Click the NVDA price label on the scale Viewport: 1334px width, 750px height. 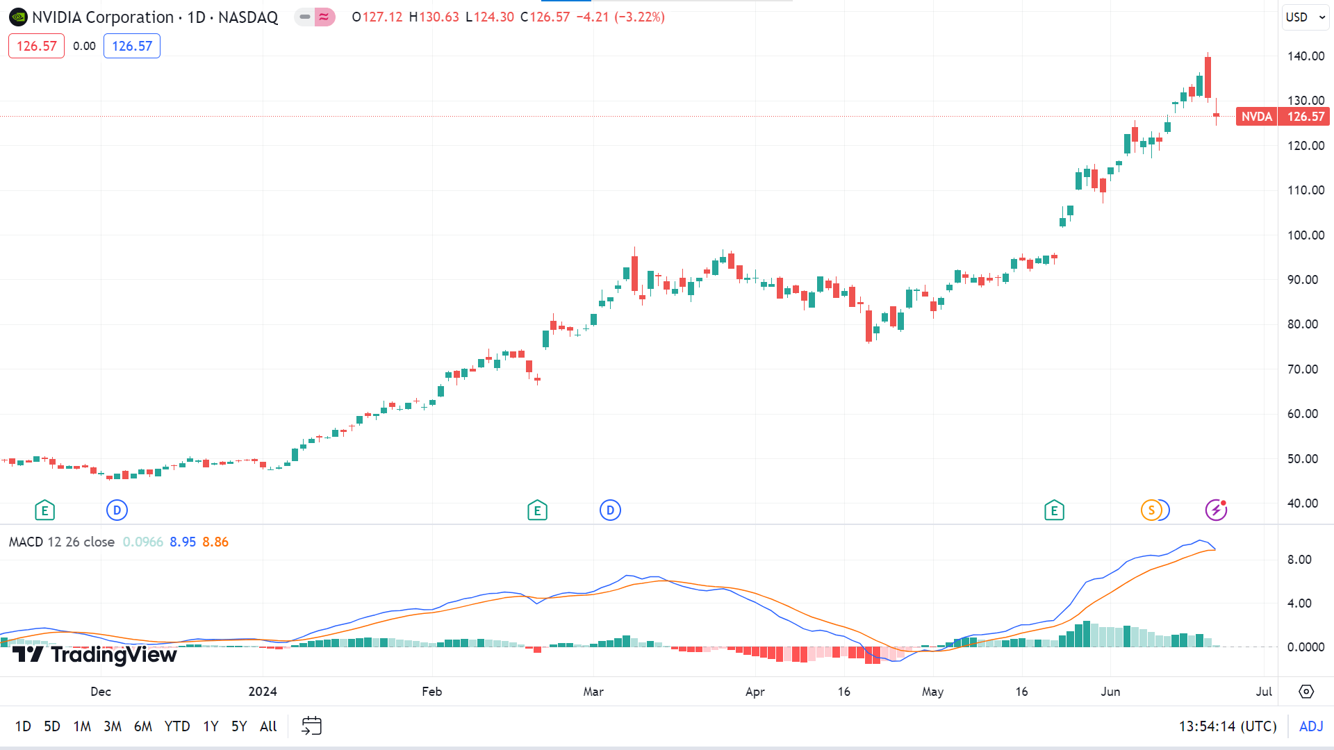(1257, 117)
